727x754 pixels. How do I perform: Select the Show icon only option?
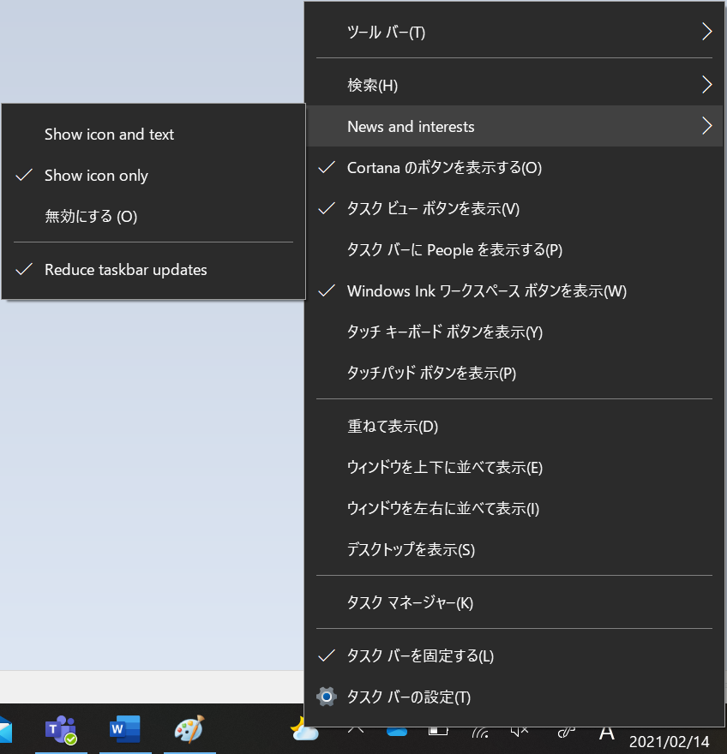tap(153, 176)
